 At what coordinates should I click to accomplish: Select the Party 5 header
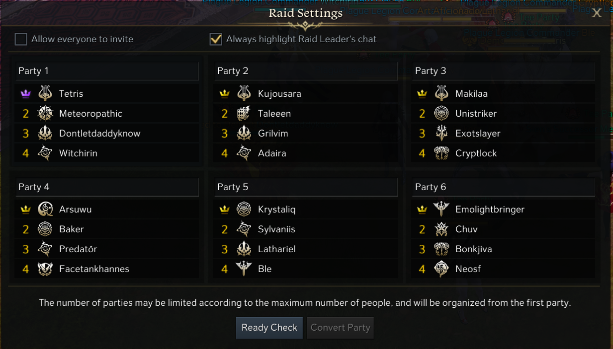coord(306,187)
